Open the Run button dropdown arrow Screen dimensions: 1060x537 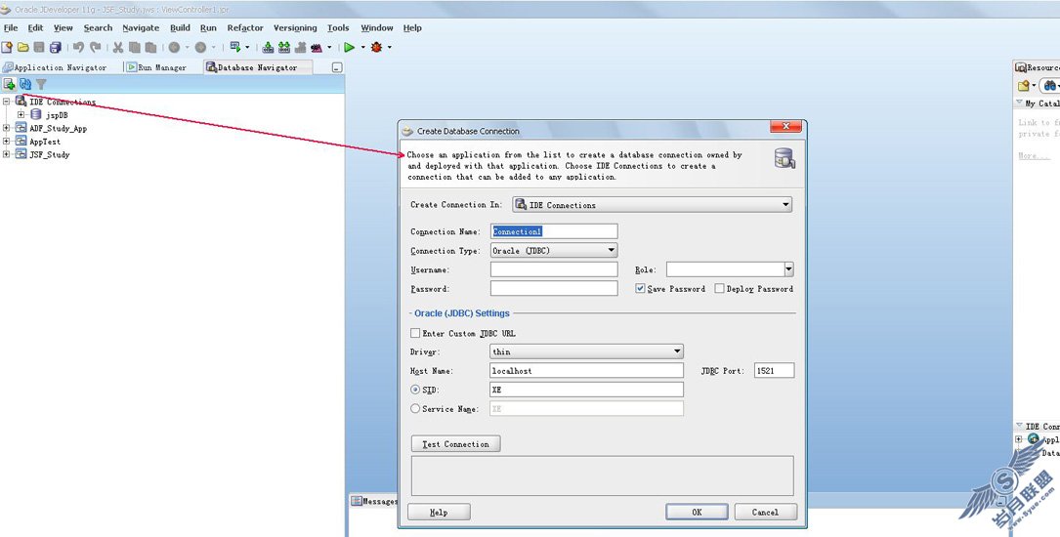pos(362,47)
